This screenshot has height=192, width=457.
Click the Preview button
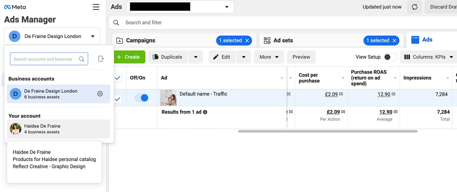[301, 57]
